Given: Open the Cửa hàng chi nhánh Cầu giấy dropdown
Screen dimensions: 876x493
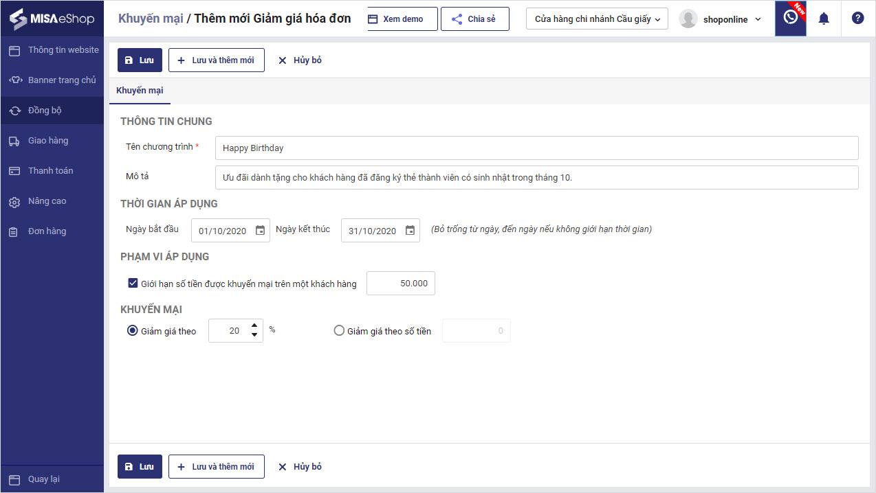Looking at the screenshot, I should (x=597, y=19).
